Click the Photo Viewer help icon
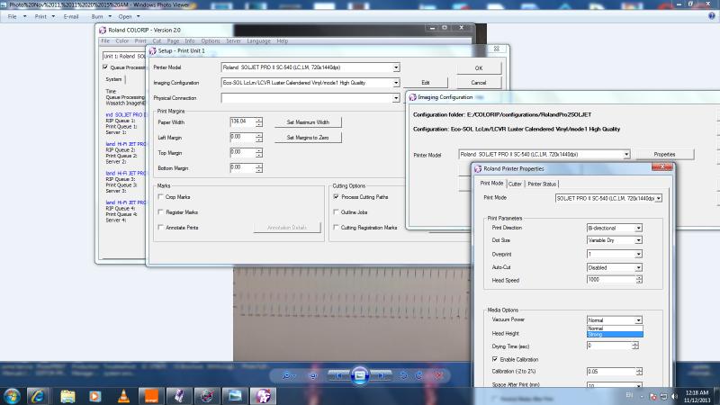Screen dimensions: 720x405 (712, 16)
